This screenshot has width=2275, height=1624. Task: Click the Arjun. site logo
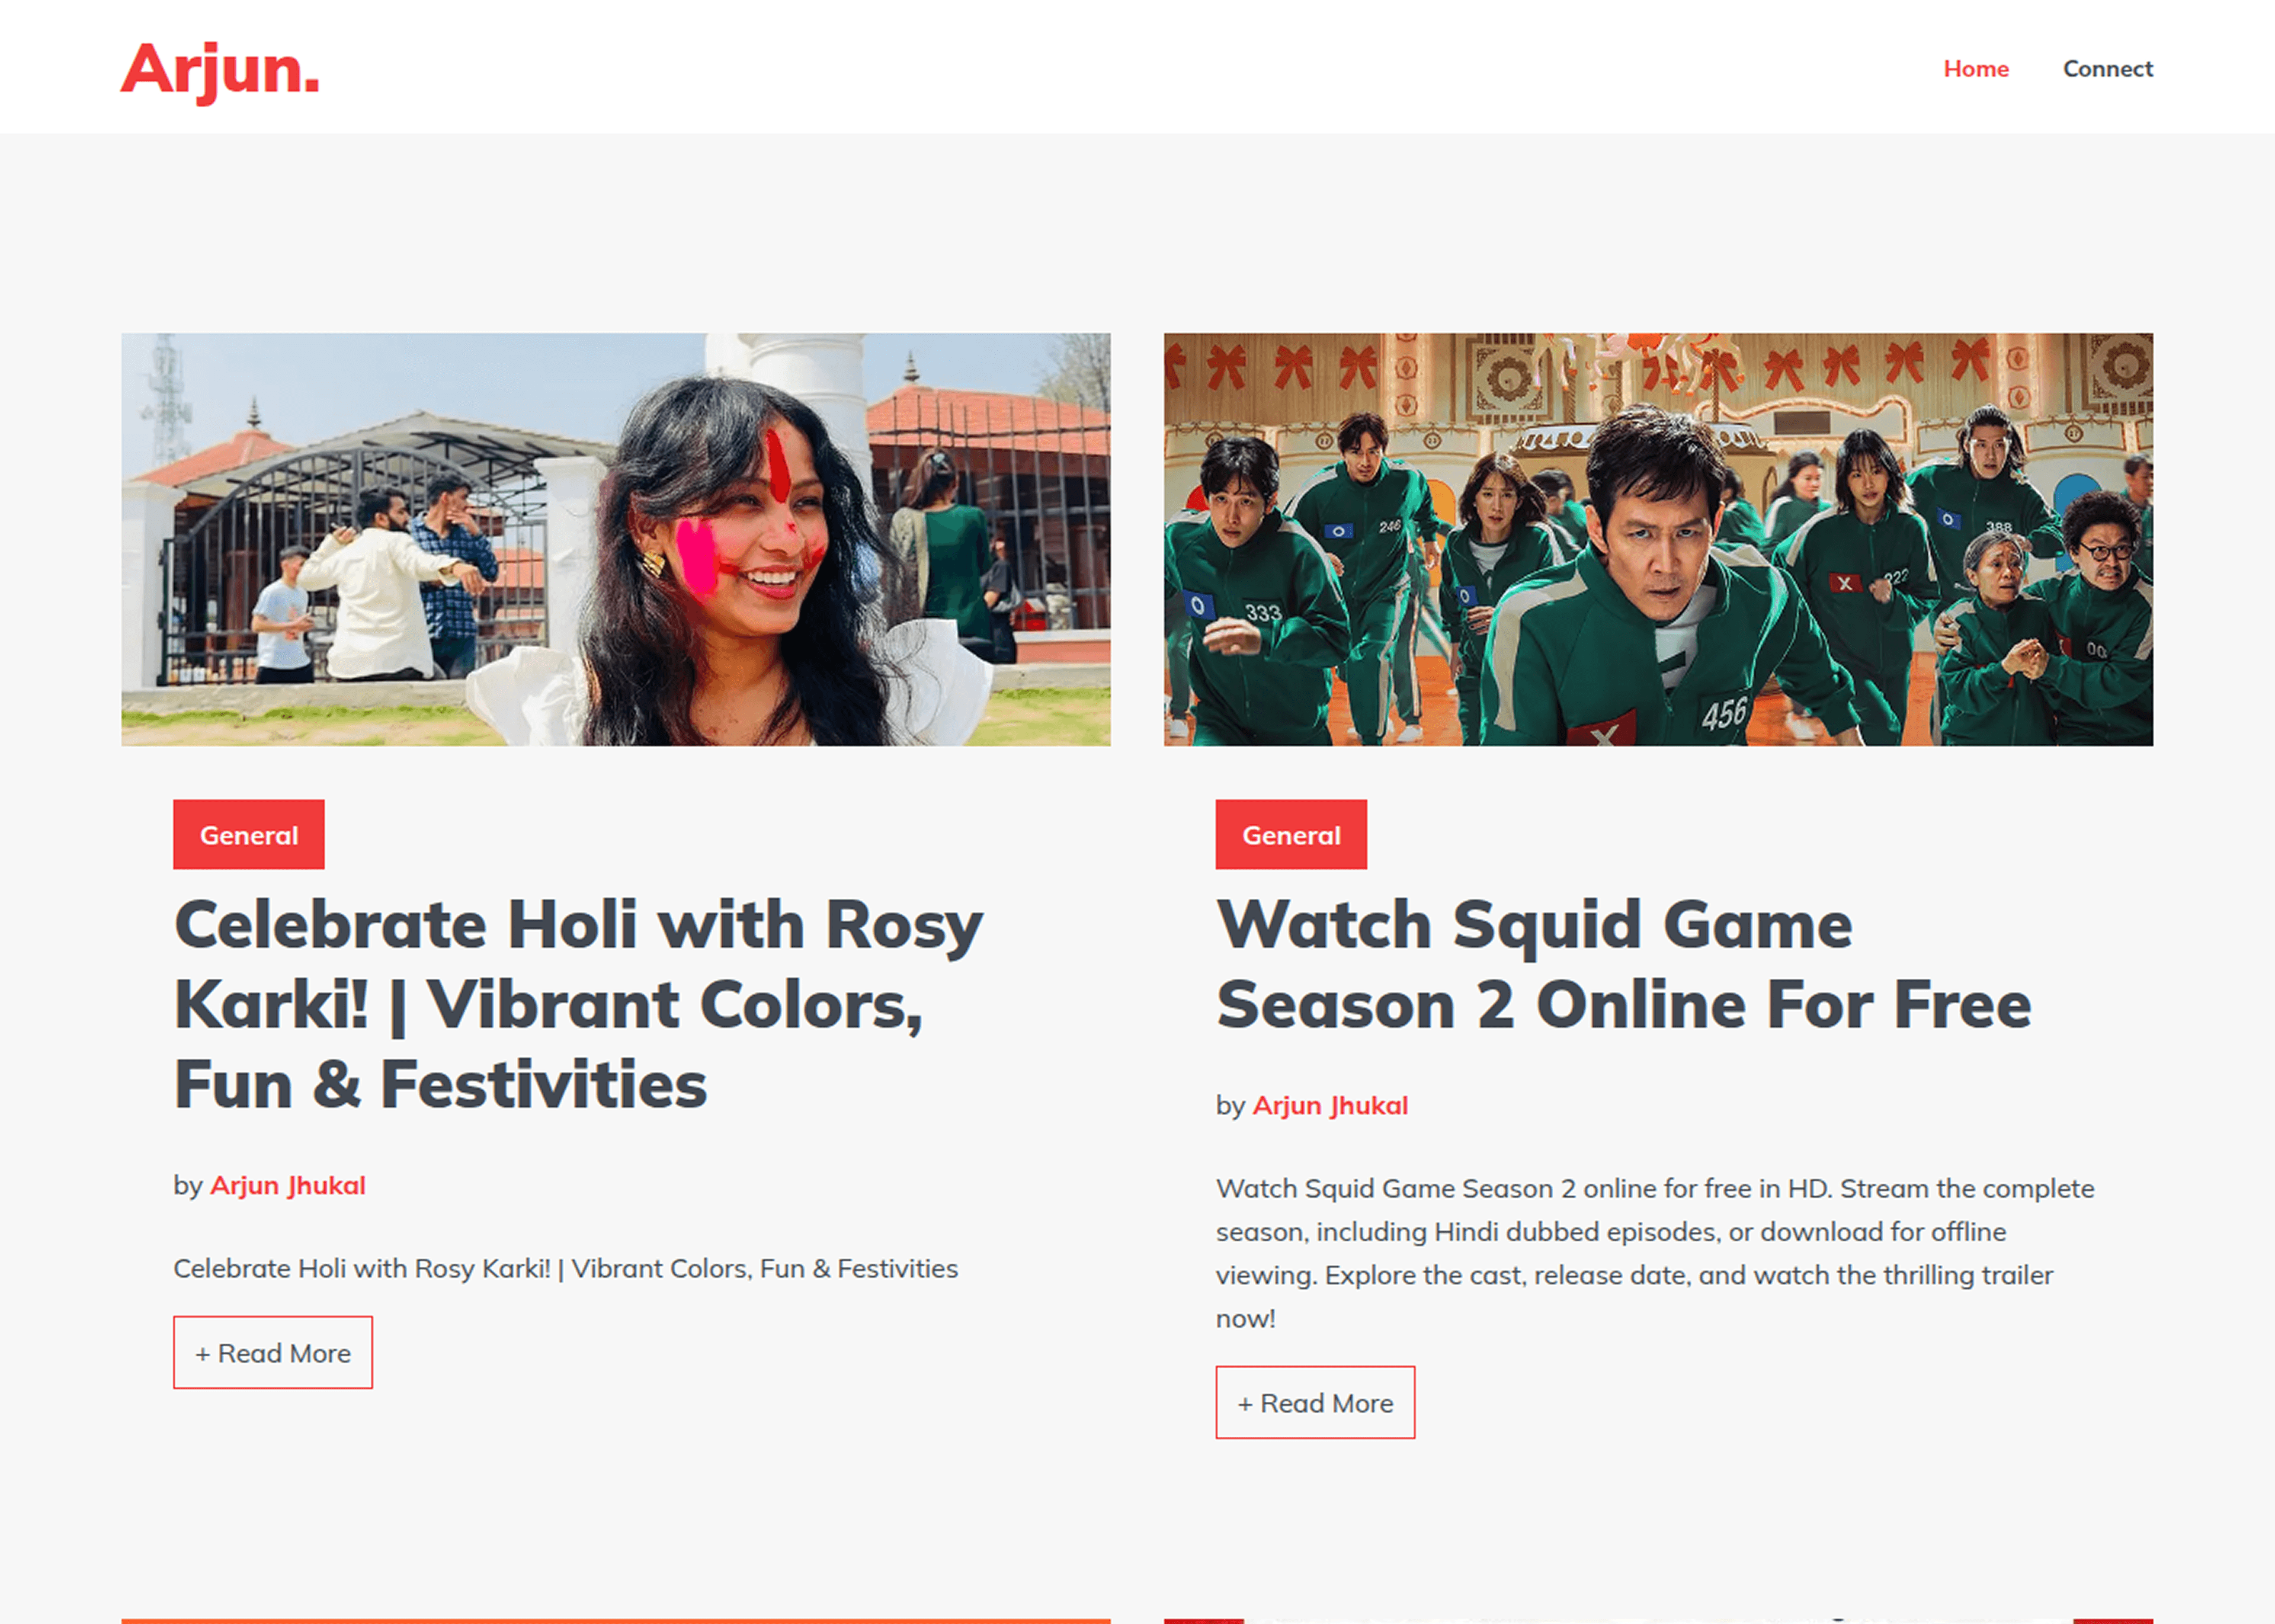220,70
